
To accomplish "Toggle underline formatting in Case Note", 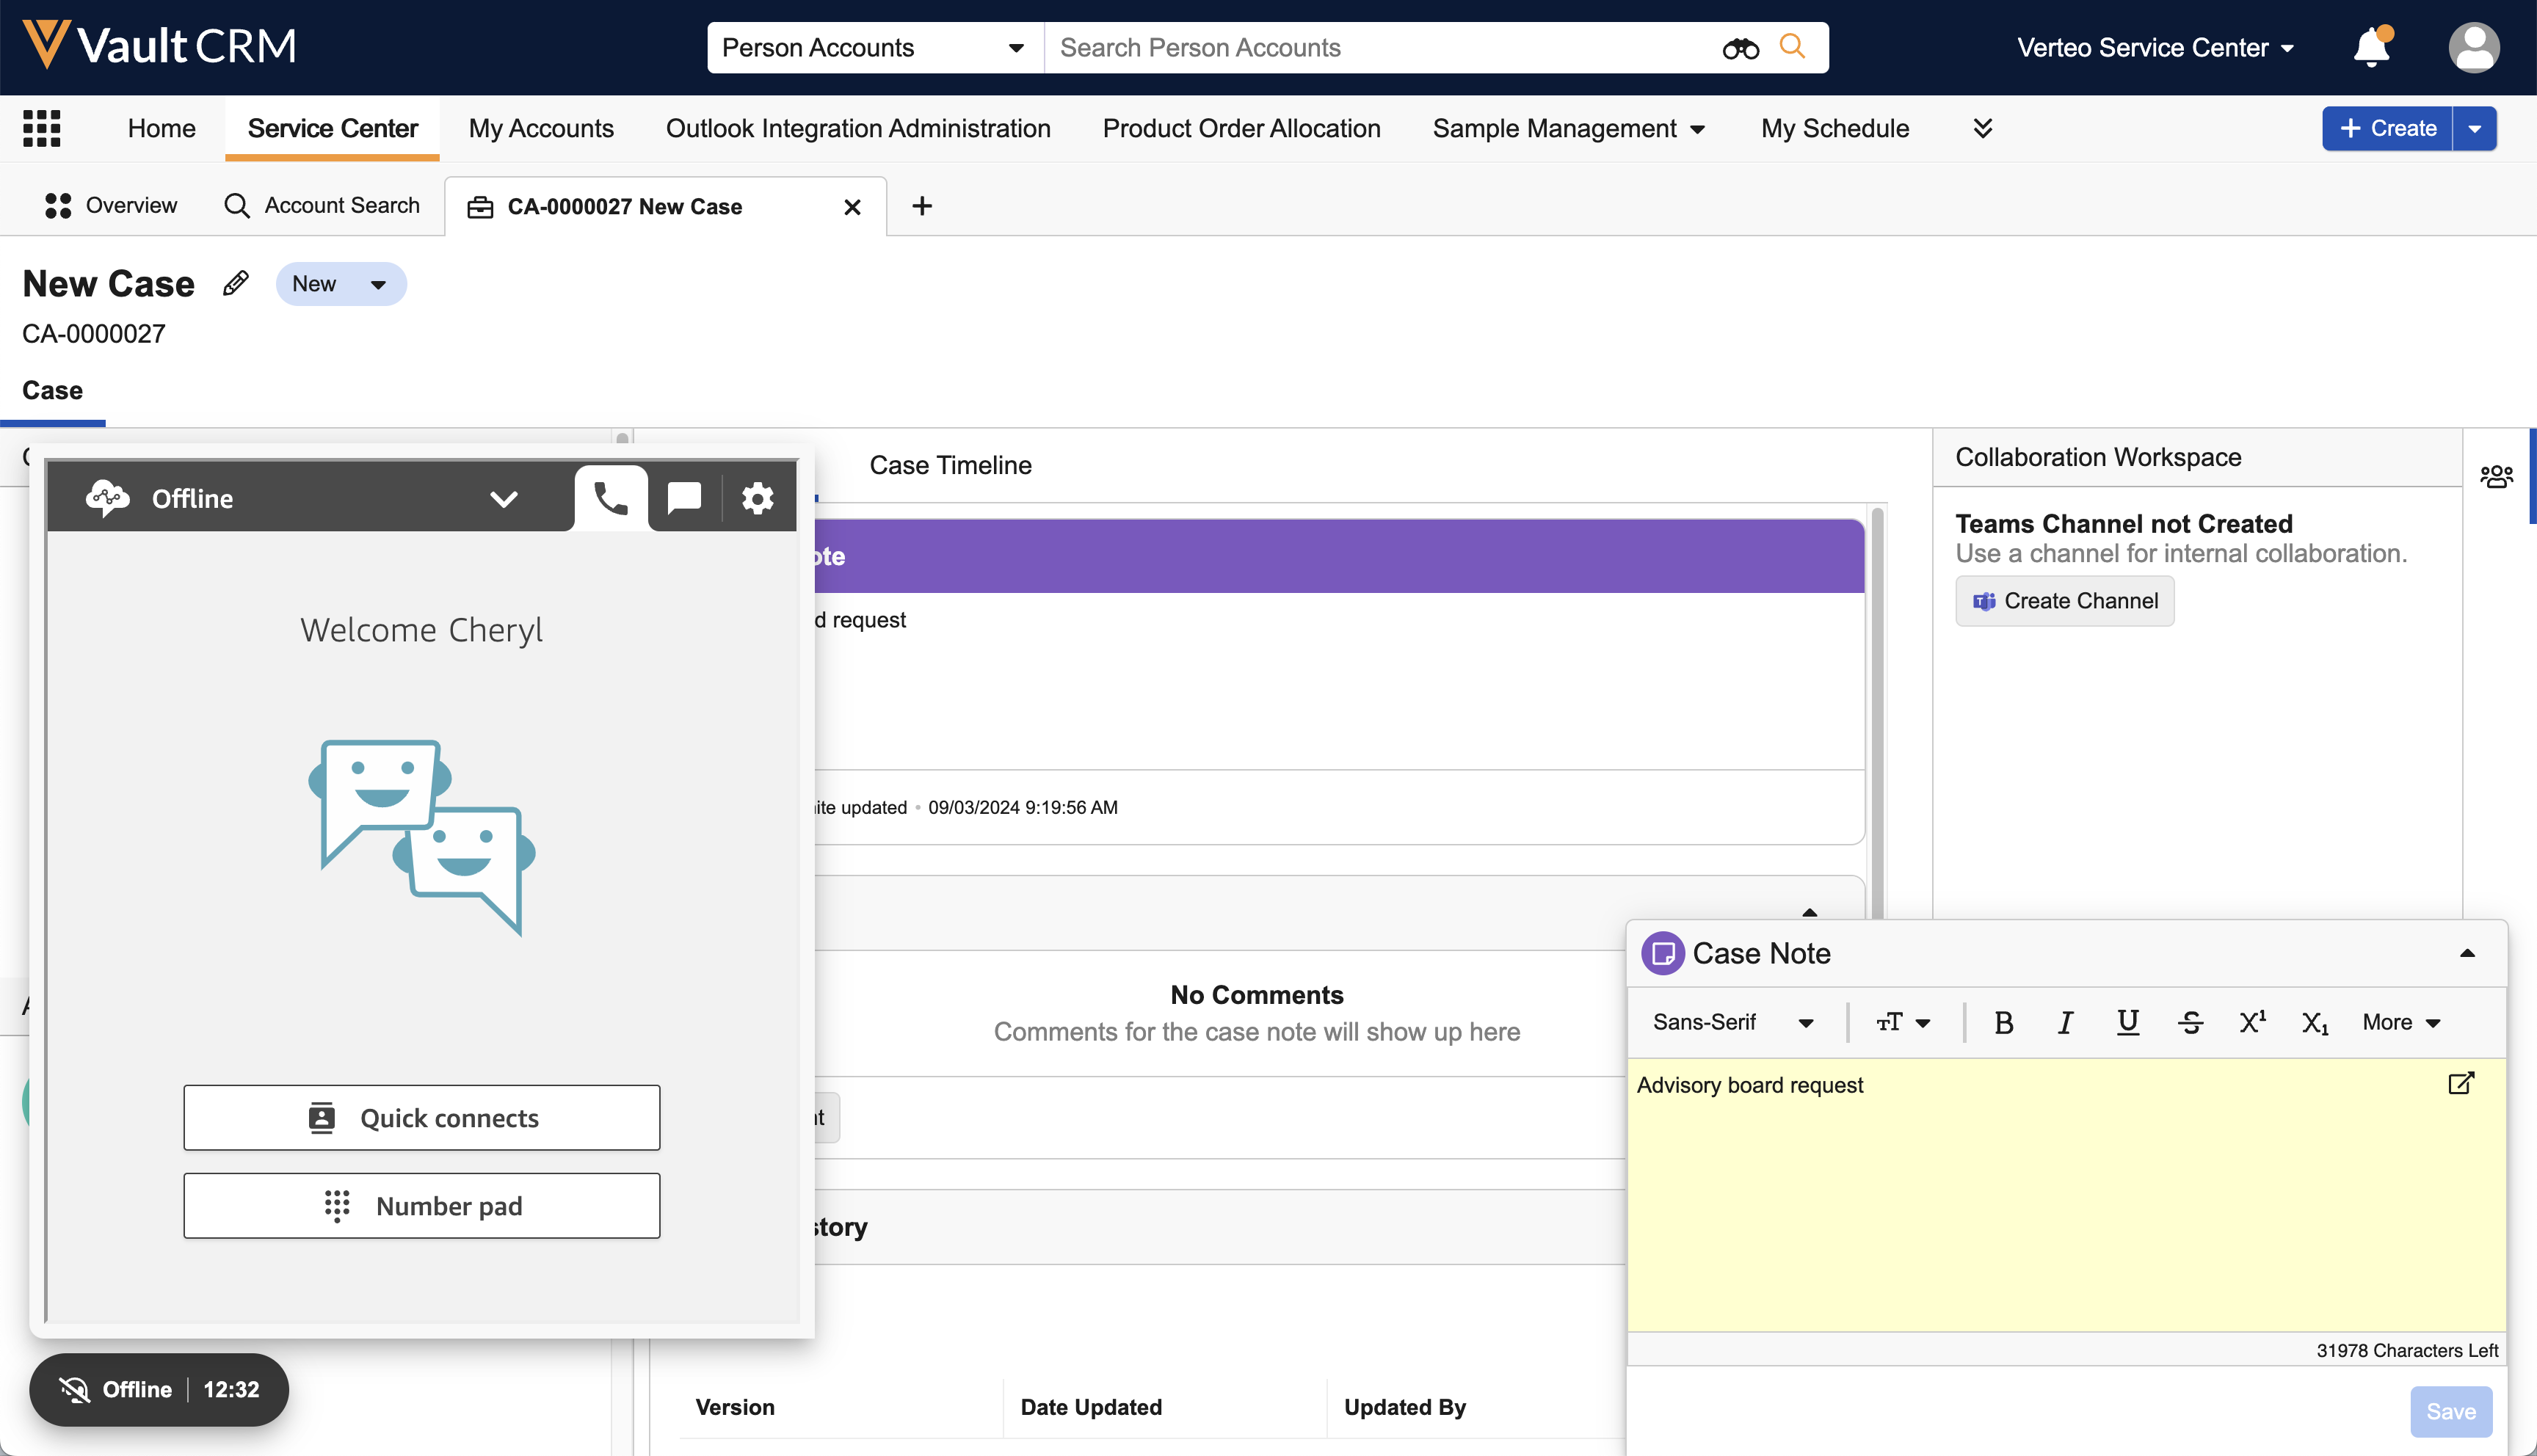I will point(2127,1022).
